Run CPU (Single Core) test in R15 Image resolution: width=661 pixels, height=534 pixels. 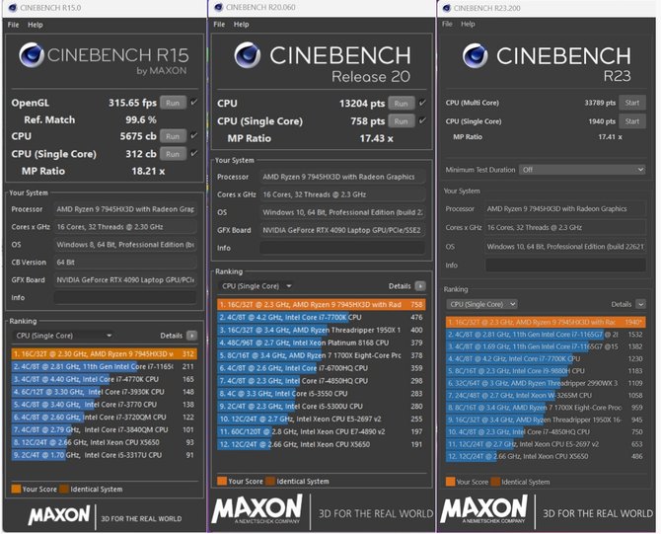(x=173, y=154)
